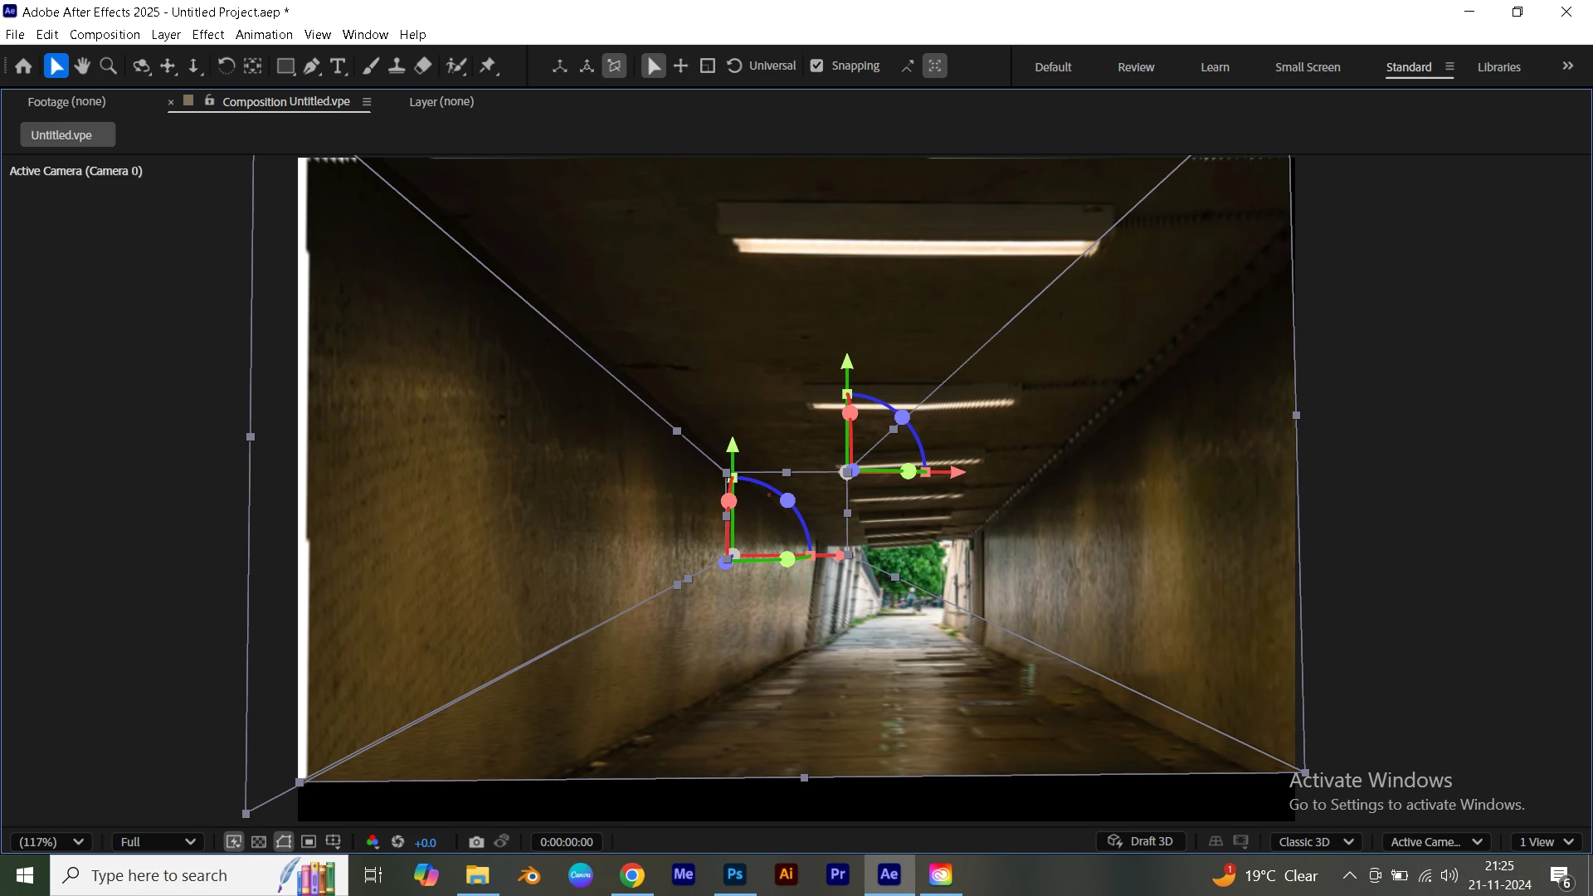Viewport: 1593px width, 896px height.
Task: Take a snapshot with camera icon
Action: (476, 842)
